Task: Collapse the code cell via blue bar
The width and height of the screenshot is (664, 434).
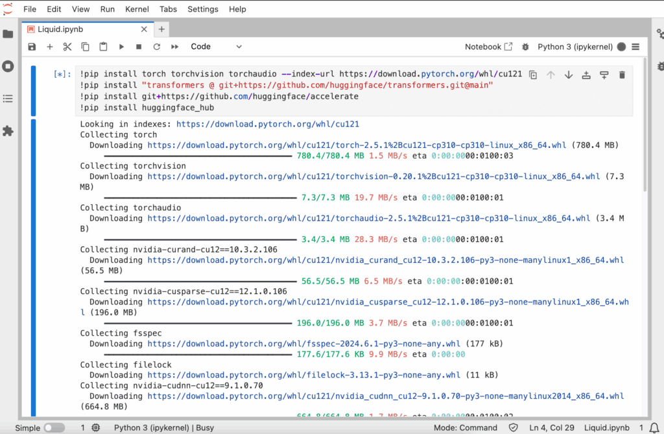Action: pos(33,91)
